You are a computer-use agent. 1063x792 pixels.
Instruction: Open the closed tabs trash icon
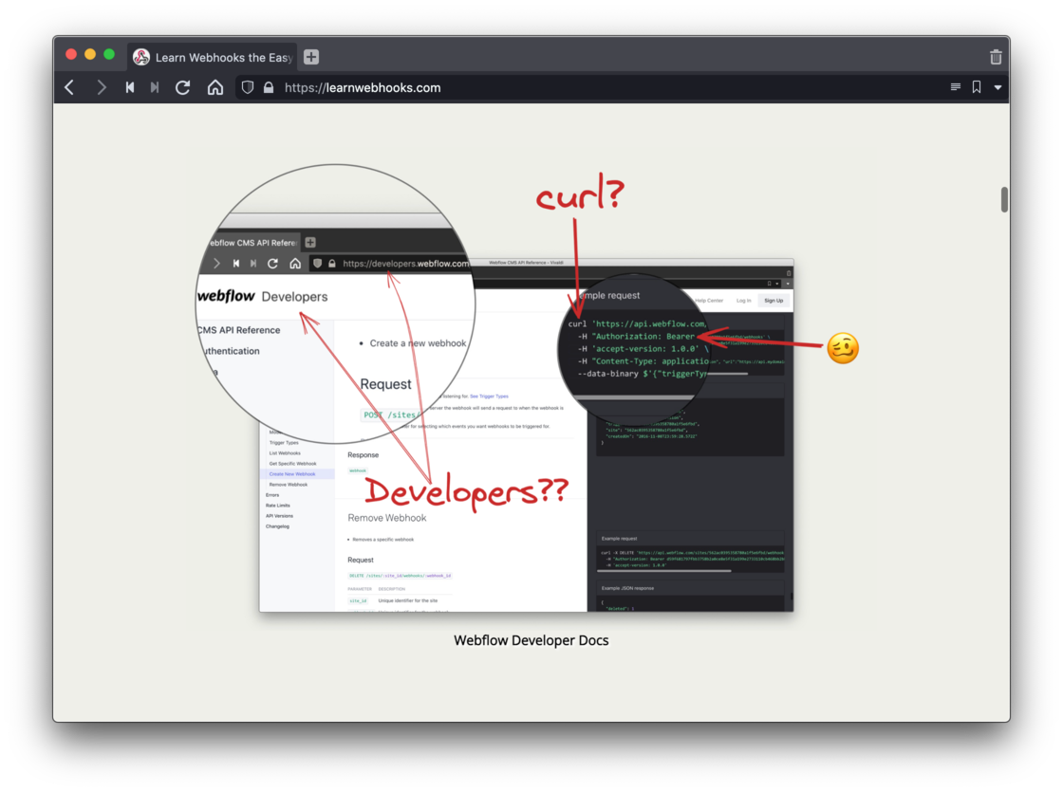tap(996, 57)
